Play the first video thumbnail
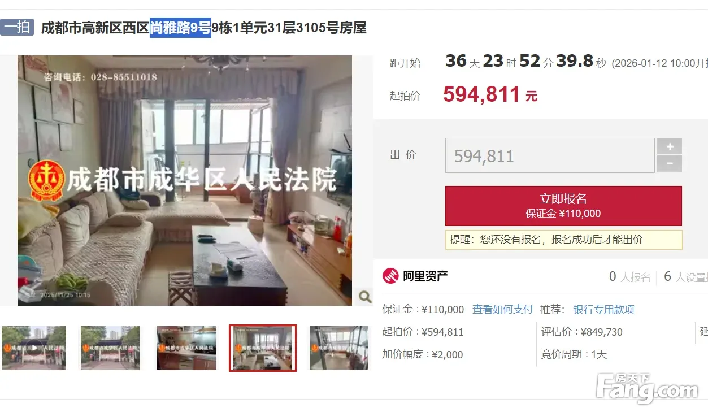This screenshot has height=412, width=708. [34, 348]
